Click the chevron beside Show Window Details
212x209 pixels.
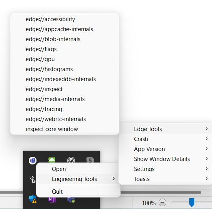tap(207, 159)
